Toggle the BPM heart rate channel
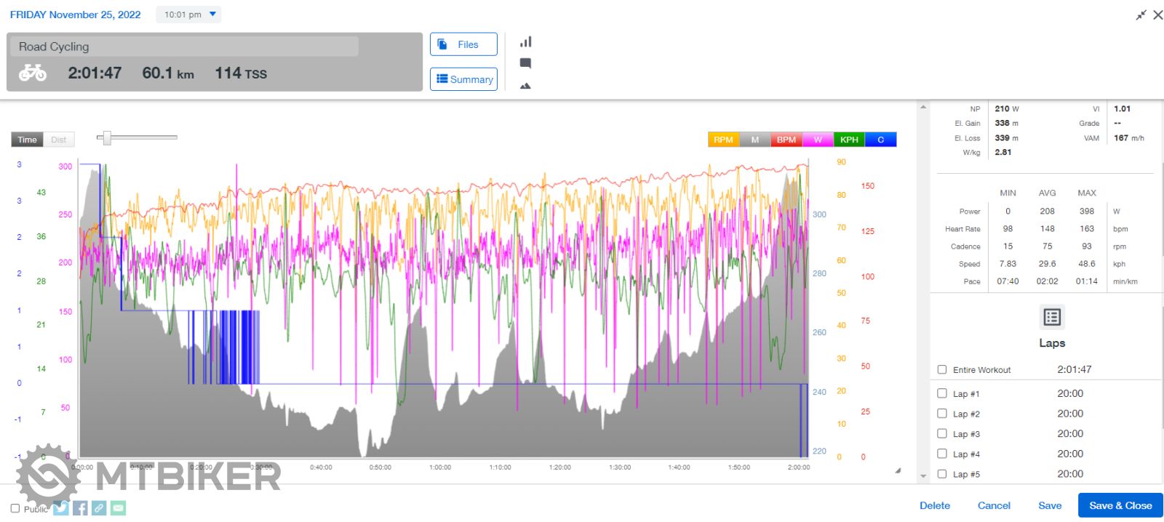Image resolution: width=1164 pixels, height=522 pixels. coord(786,140)
